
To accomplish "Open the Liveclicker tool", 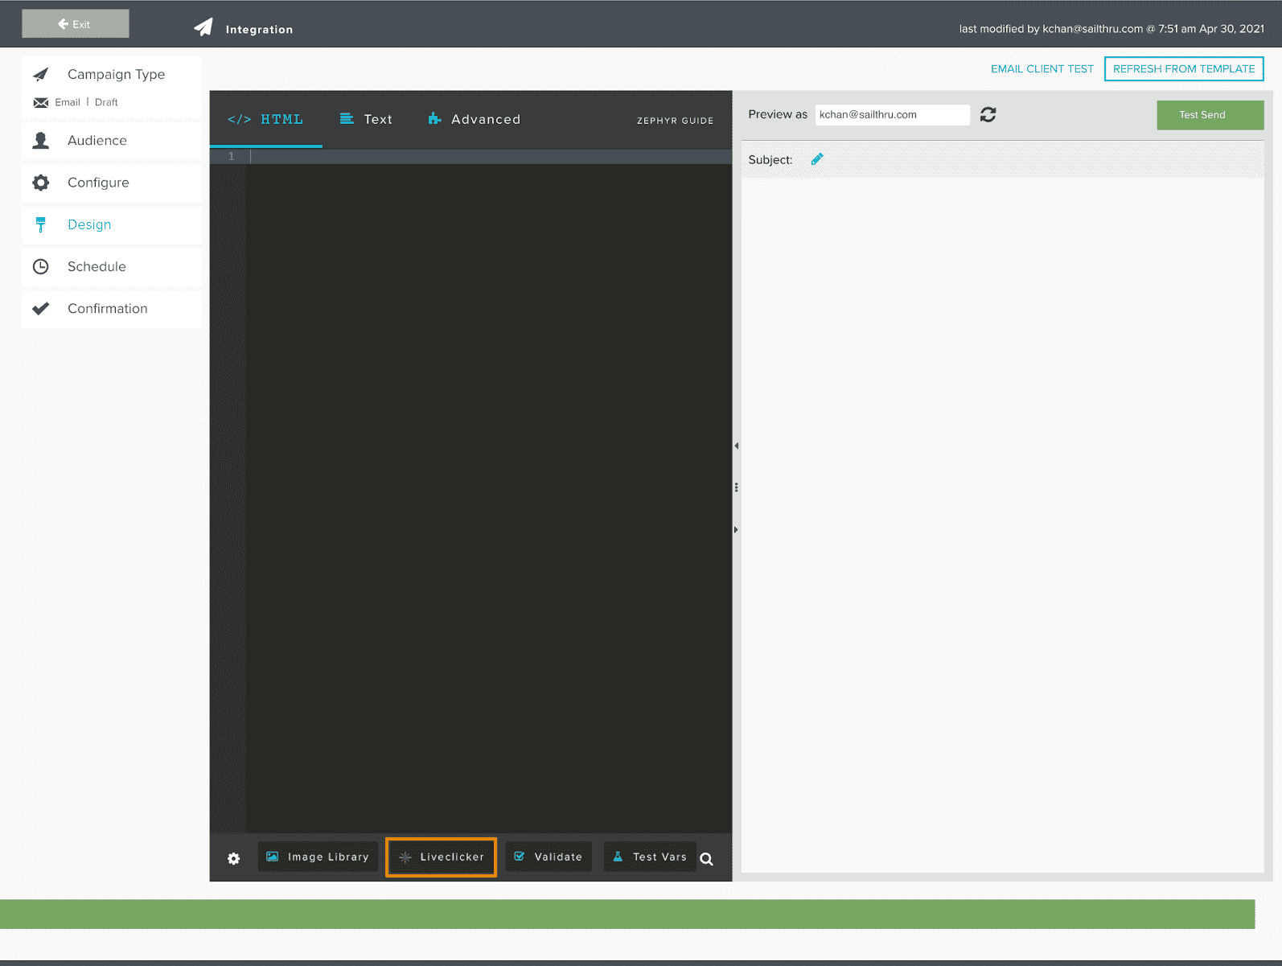I will (441, 857).
